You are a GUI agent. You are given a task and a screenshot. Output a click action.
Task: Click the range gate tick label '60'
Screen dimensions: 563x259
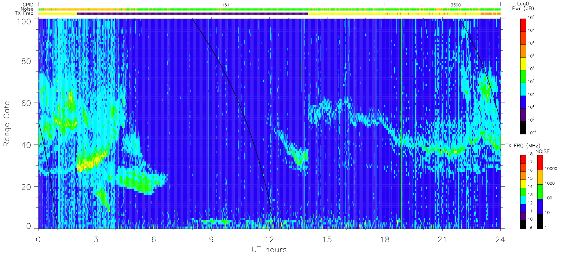[x=26, y=103]
